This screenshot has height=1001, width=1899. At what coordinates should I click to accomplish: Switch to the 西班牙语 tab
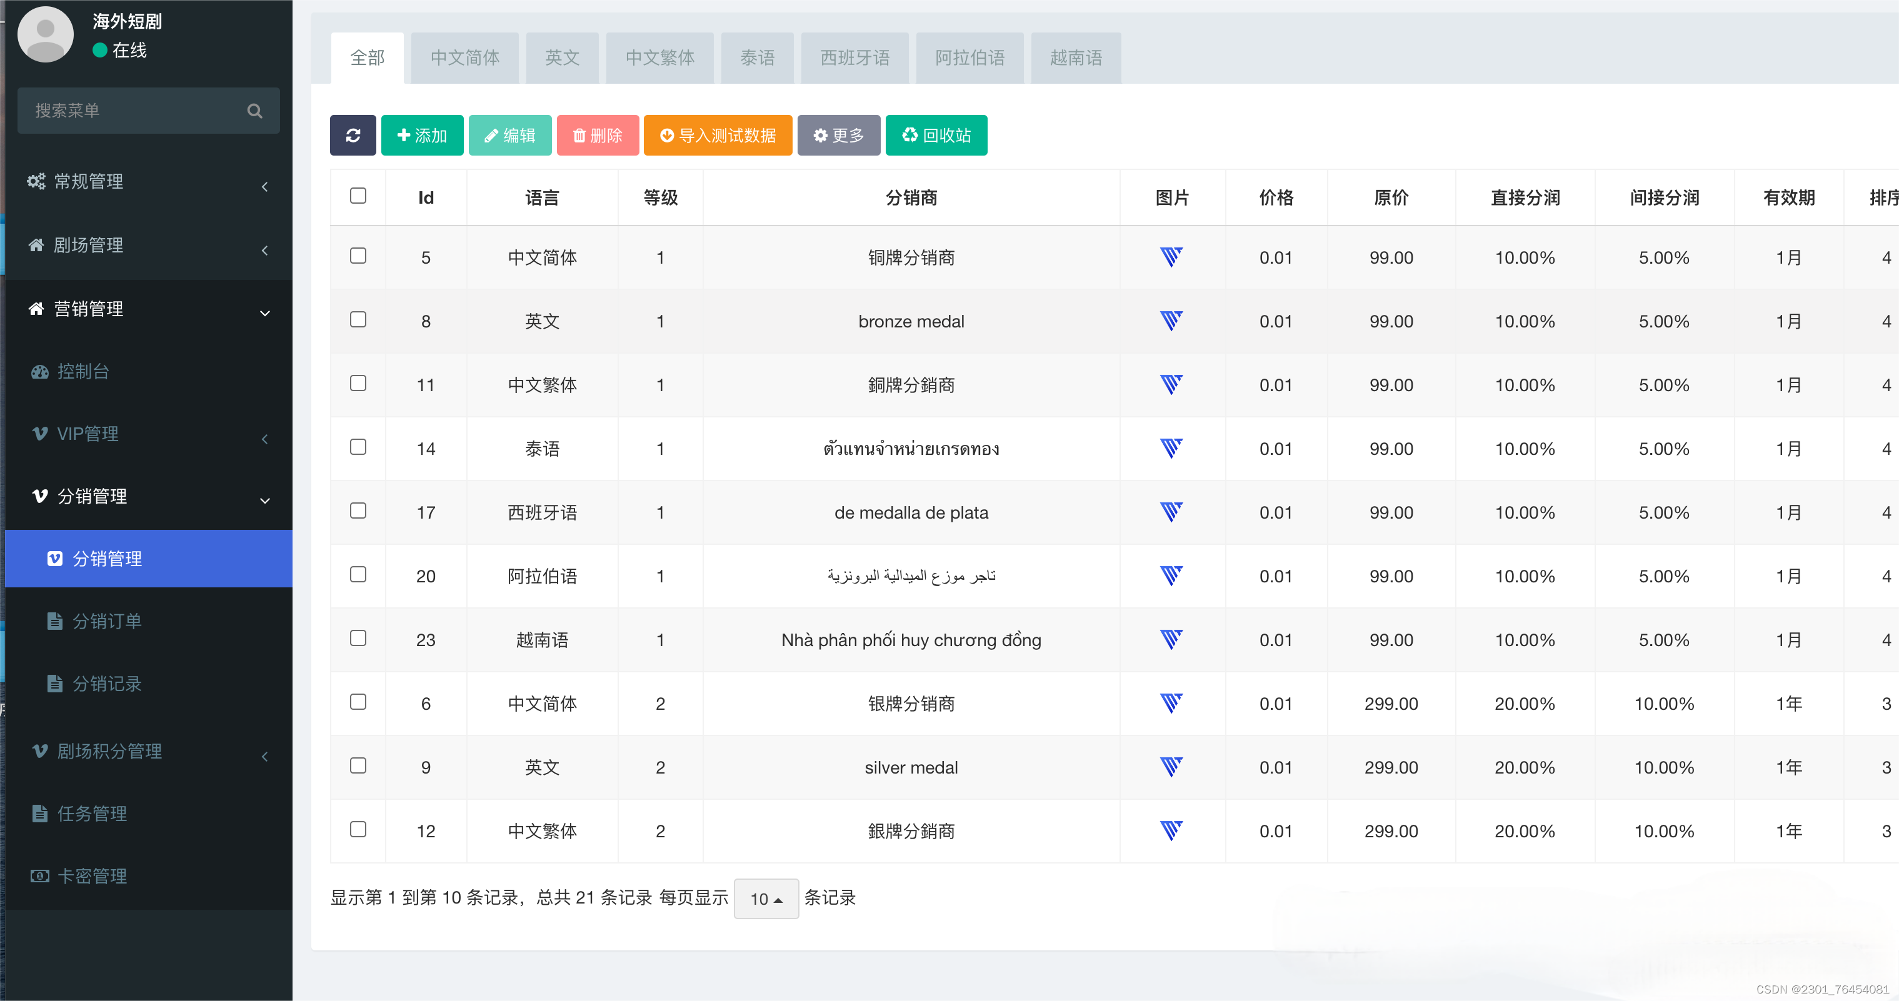tap(854, 58)
